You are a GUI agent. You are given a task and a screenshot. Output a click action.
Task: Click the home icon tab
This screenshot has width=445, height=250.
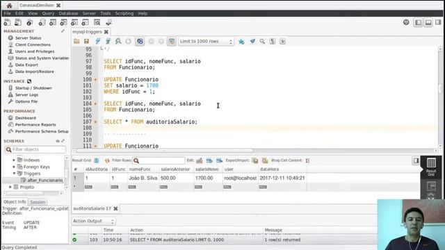[9, 6]
